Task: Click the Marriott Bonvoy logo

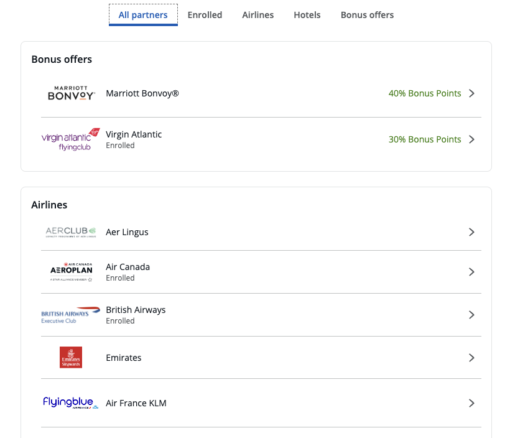Action: (x=71, y=93)
